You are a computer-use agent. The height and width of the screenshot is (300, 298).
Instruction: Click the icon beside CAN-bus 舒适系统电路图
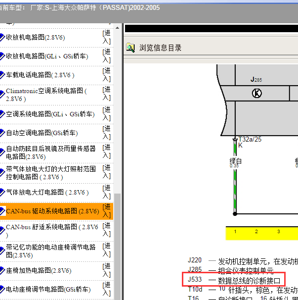(x=2, y=231)
